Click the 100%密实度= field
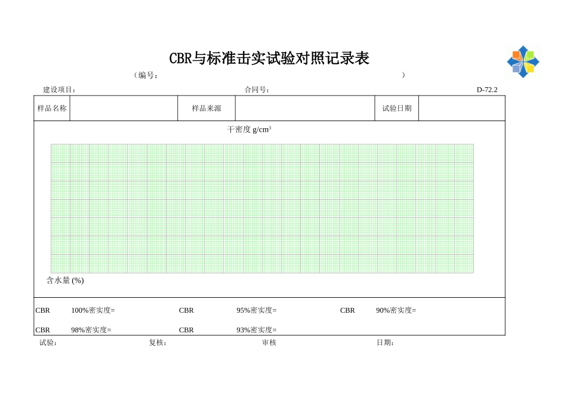 click(94, 310)
